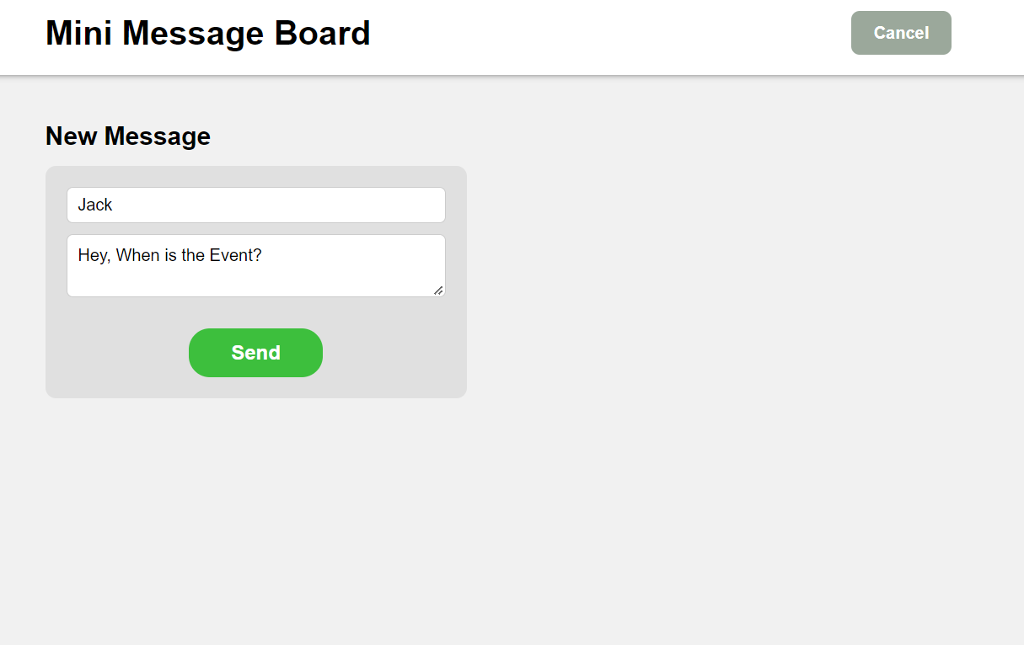Click the textarea resize handle
1024x645 pixels.
tap(439, 291)
